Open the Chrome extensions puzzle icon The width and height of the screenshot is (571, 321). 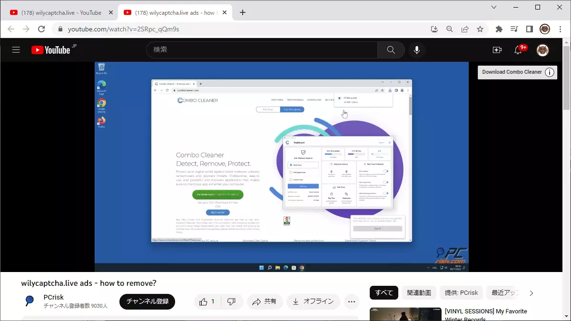tap(499, 29)
